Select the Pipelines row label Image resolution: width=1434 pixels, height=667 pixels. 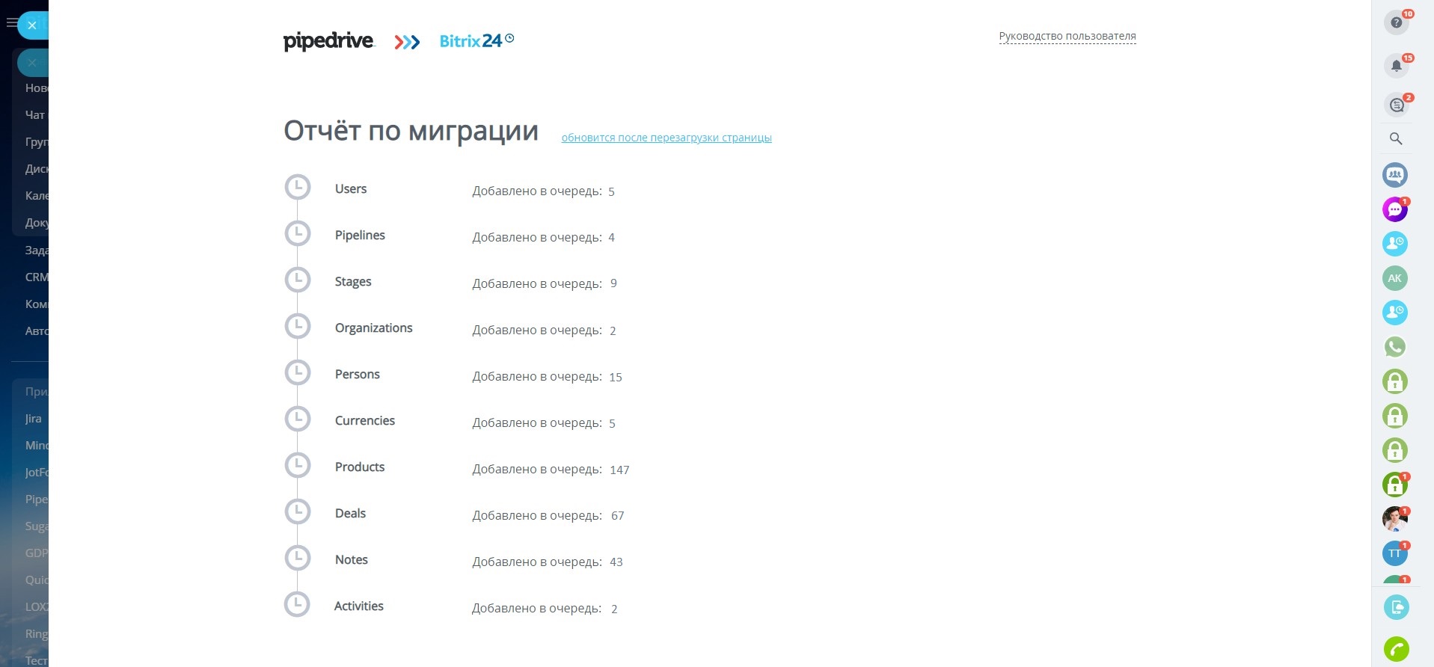point(360,235)
